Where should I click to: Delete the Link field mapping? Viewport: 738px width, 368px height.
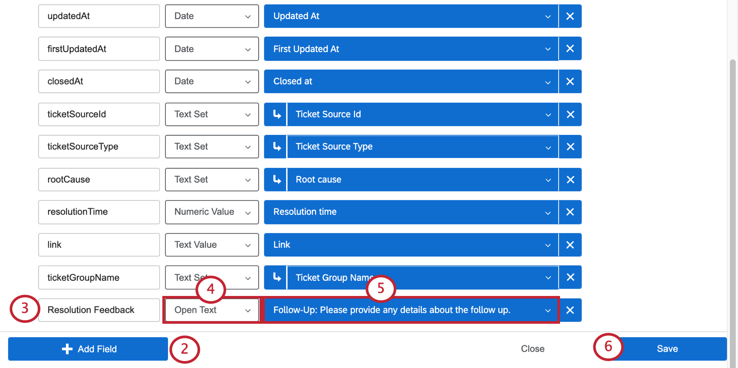[x=570, y=245]
